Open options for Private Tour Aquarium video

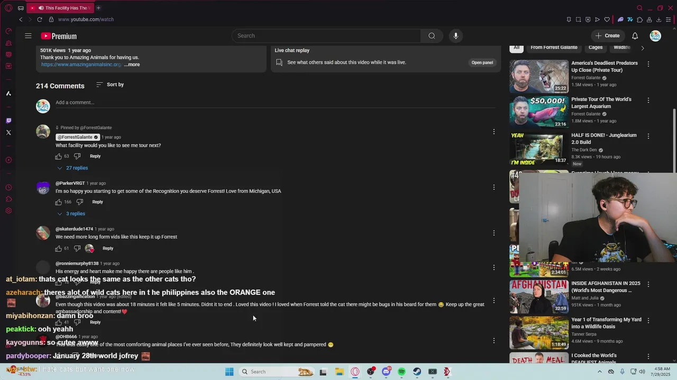click(x=648, y=100)
